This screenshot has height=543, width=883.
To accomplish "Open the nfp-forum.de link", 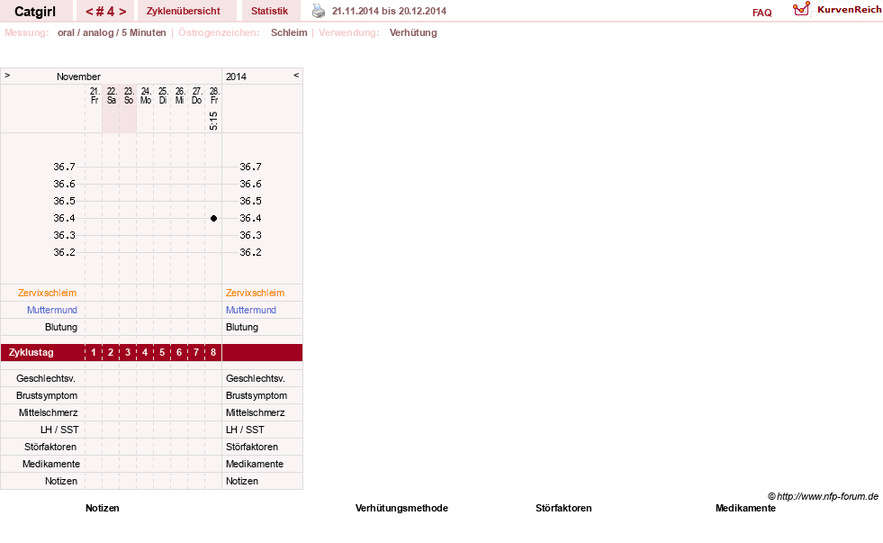I will point(824,496).
